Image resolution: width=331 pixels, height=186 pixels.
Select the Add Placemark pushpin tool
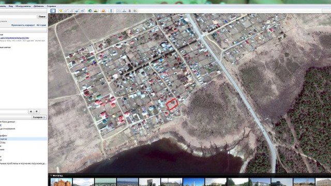[61, 11]
